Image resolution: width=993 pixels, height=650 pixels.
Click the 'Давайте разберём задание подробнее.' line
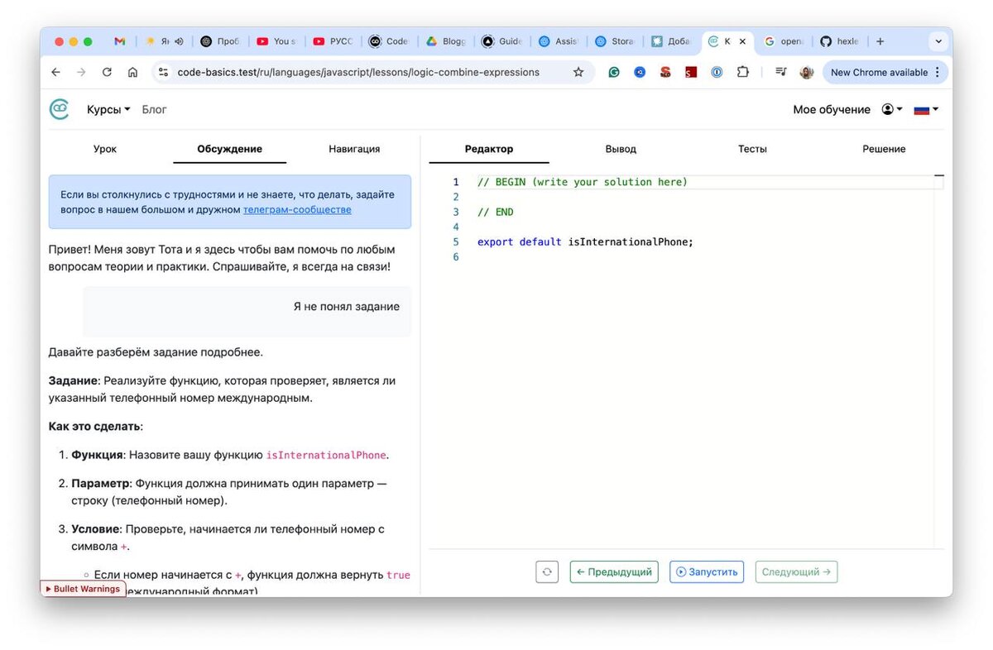[156, 351]
